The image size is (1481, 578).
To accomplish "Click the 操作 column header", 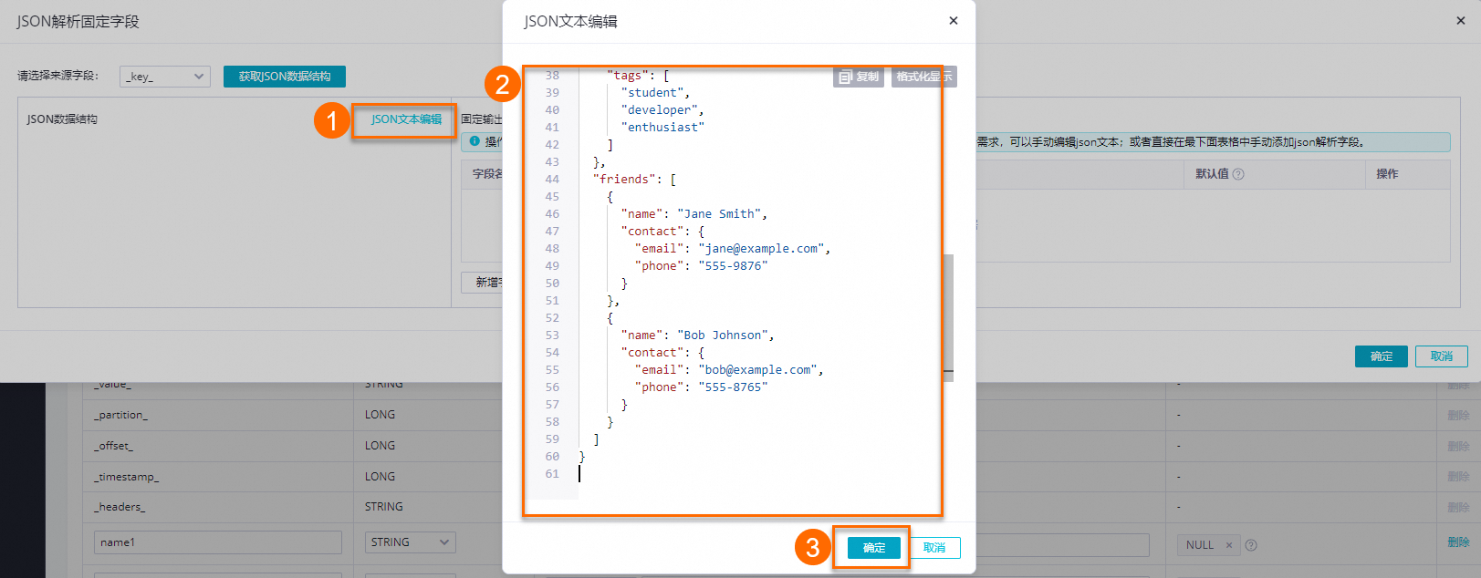I will point(1387,174).
